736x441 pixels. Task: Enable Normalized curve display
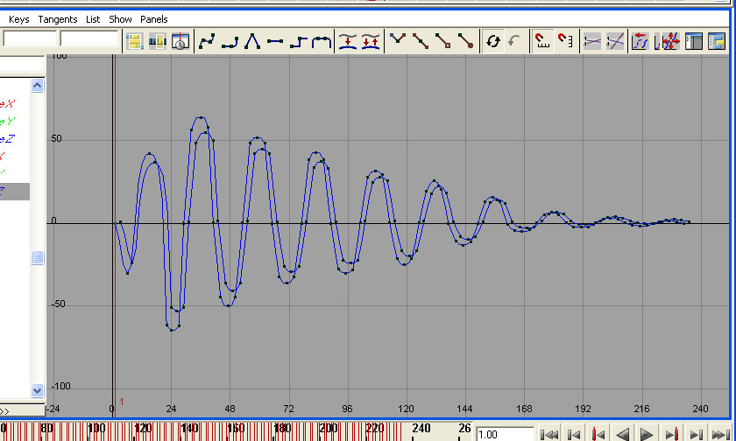click(x=592, y=41)
